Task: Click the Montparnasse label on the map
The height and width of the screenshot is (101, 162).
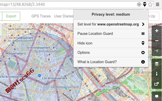Action: pos(14,54)
